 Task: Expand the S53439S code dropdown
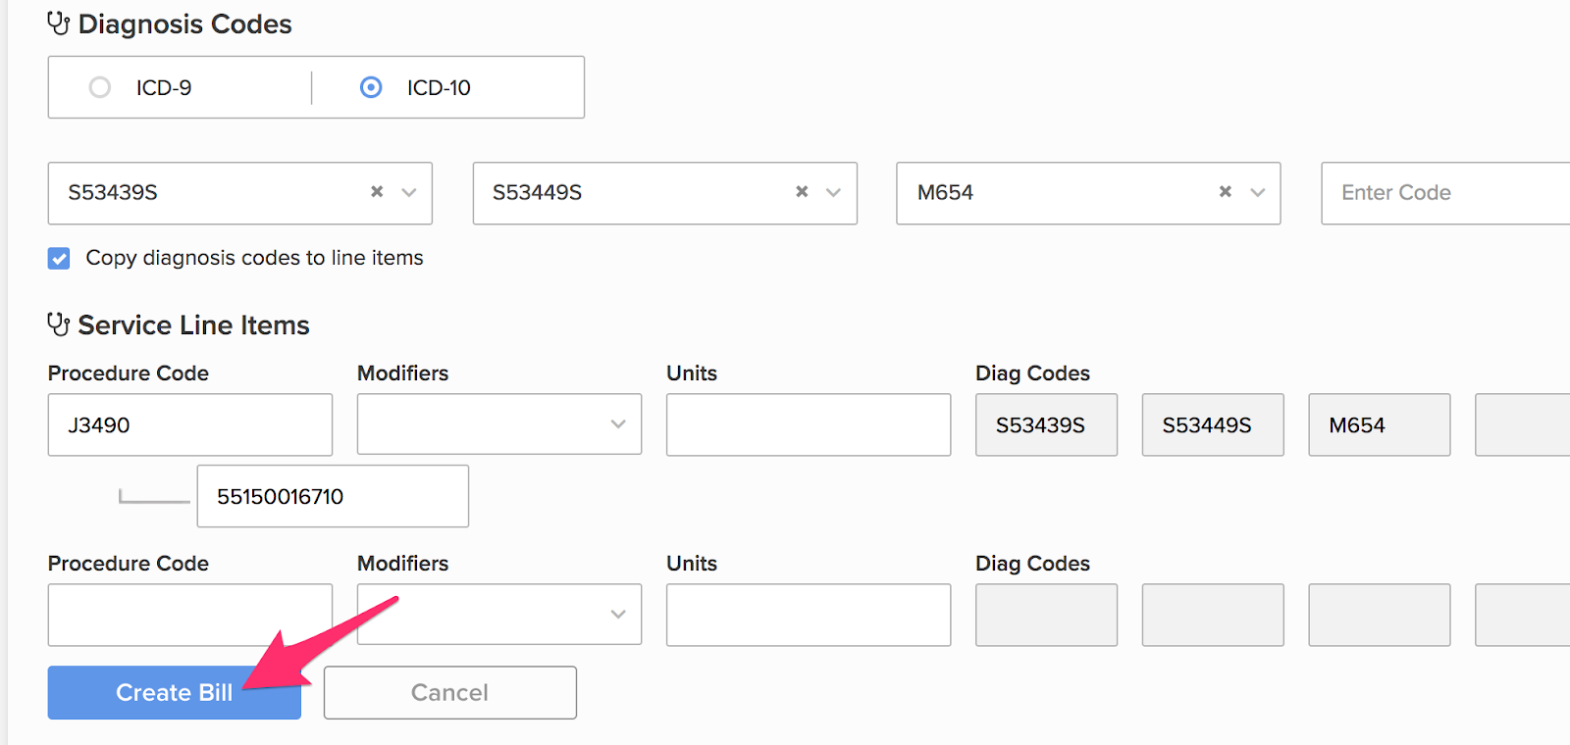click(409, 192)
